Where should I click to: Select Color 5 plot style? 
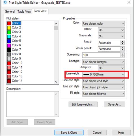(x=16, y=41)
